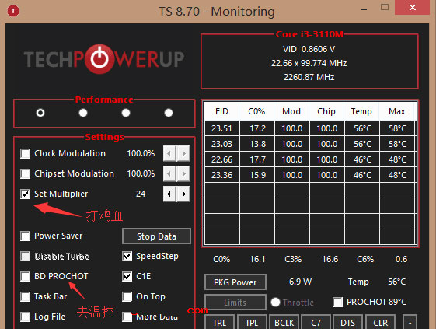Click the 6.9 W package power value
This screenshot has width=436, height=329.
pos(300,282)
